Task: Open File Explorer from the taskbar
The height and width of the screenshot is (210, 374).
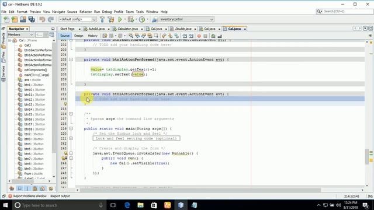Action: [x=140, y=205]
